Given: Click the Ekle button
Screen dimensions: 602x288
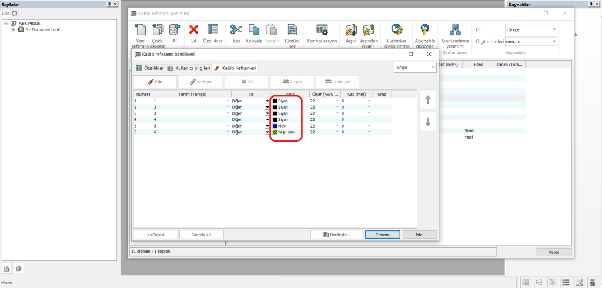Looking at the screenshot, I should point(155,82).
